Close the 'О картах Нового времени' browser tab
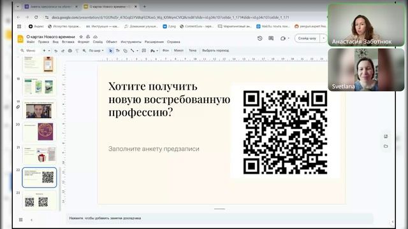408x229 pixels. click(136, 7)
